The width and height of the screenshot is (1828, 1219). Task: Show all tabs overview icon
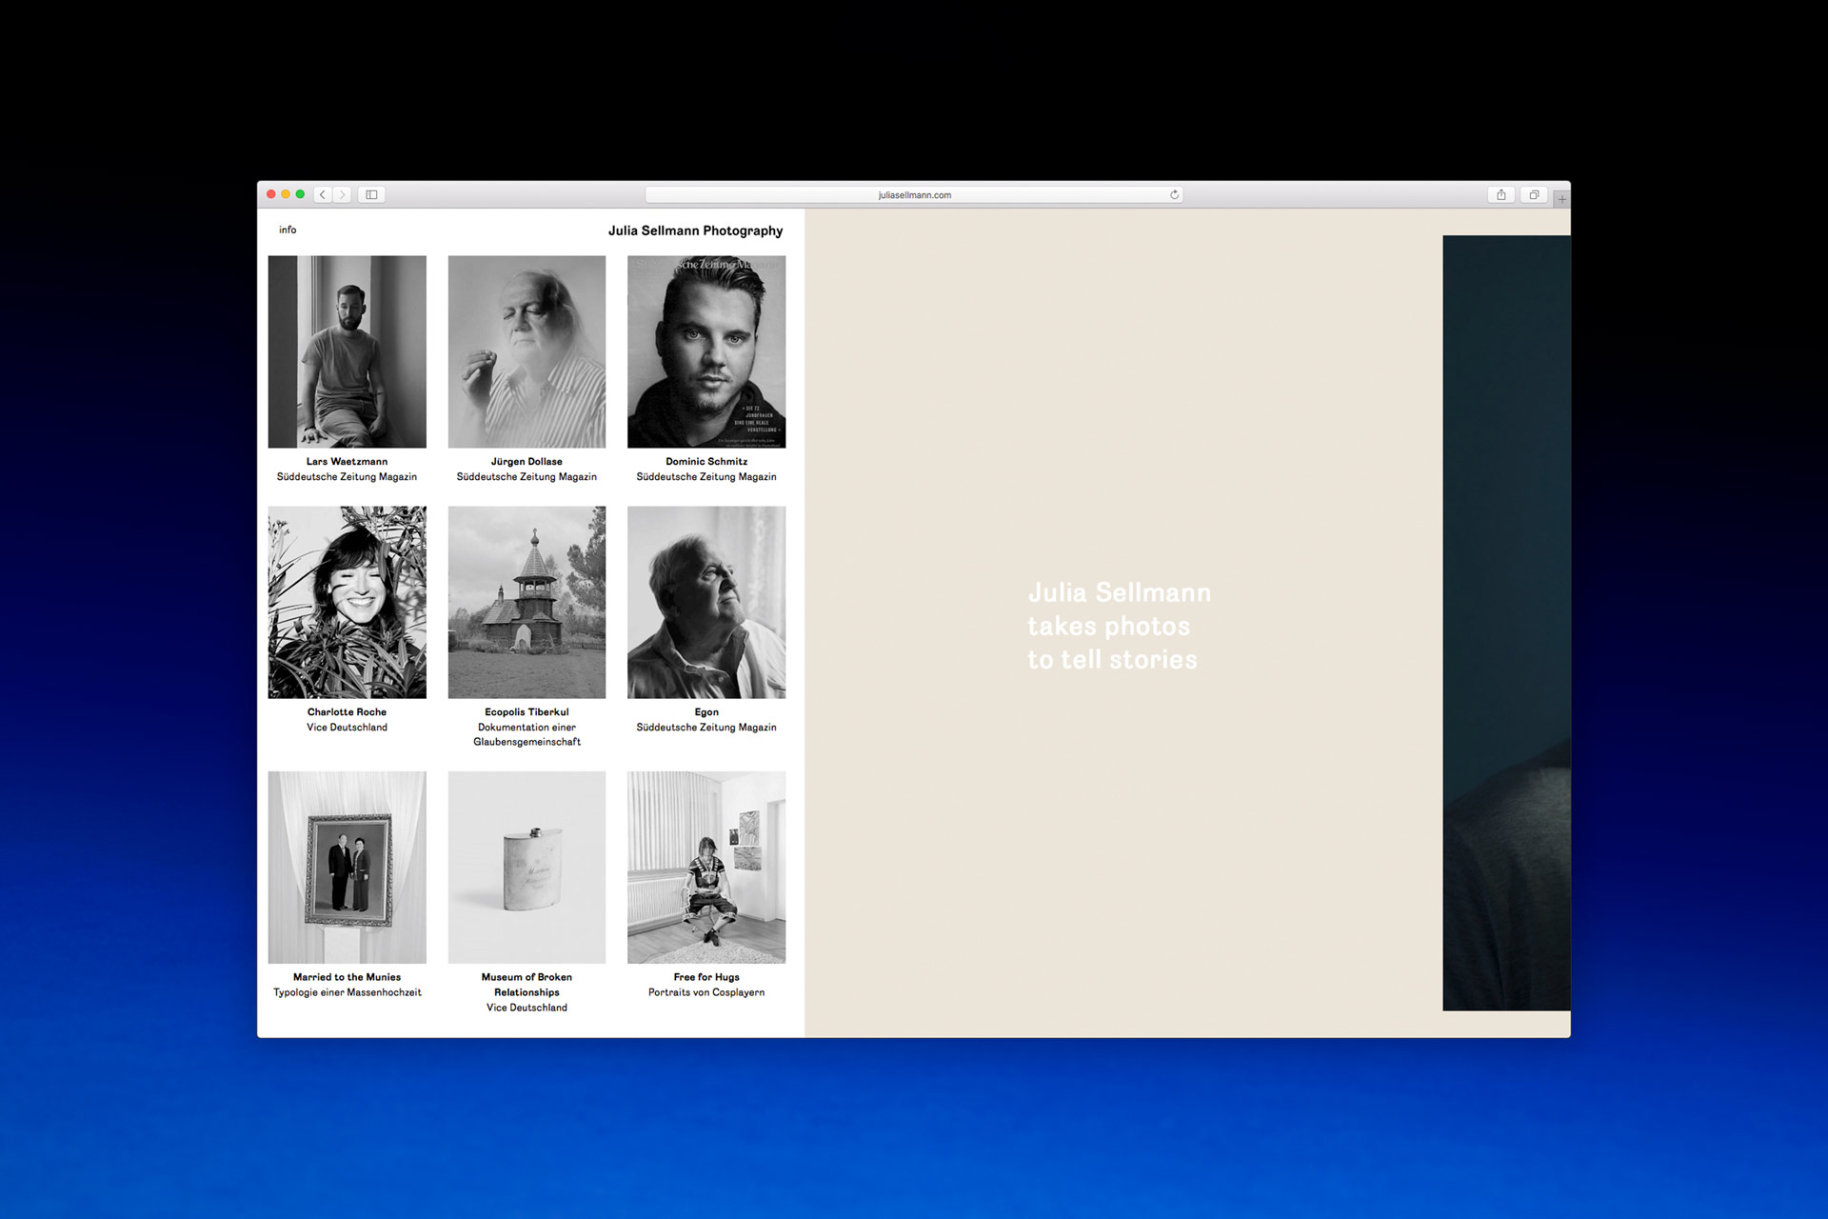click(x=1533, y=194)
